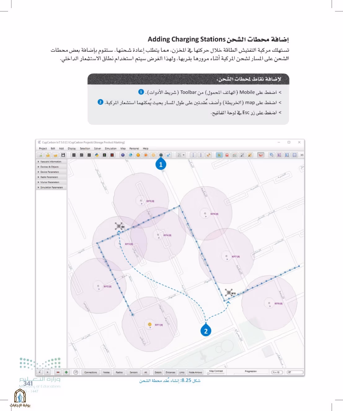Select the pale yellow circle node icon

pos(153,155)
